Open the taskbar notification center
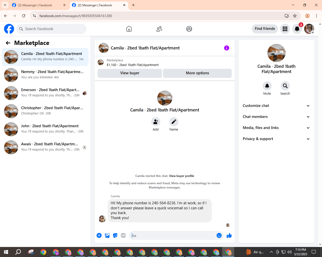 pyautogui.click(x=314, y=252)
